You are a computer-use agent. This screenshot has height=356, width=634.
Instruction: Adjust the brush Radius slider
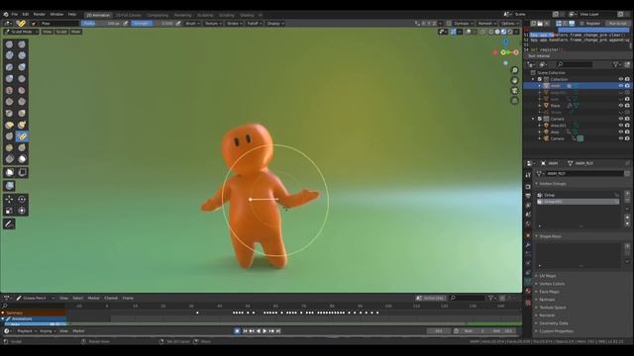tap(101, 24)
